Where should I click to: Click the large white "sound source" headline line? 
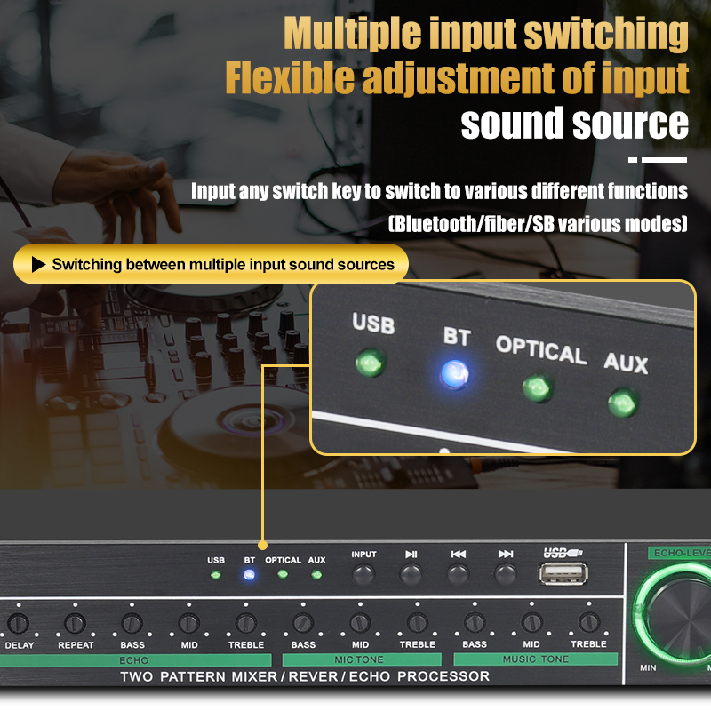pyautogui.click(x=574, y=123)
